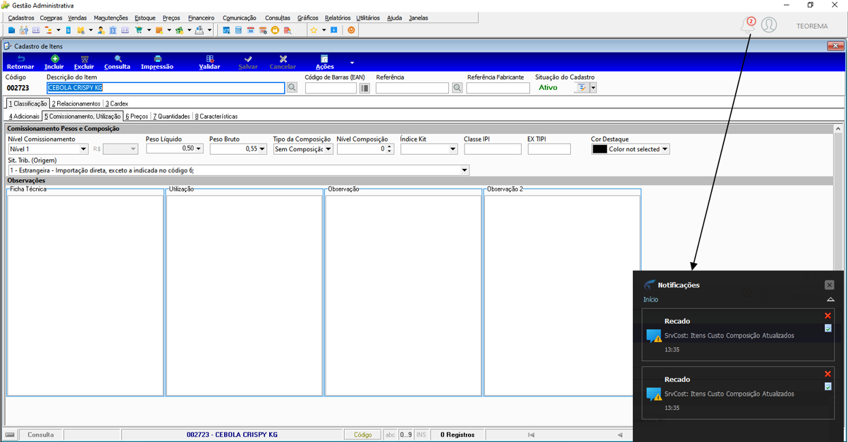Click keyboard icon at status bar start

click(10, 435)
